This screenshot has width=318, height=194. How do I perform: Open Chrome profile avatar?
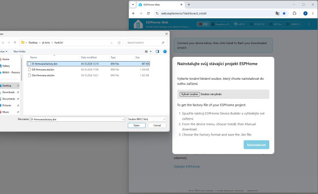tap(305, 13)
